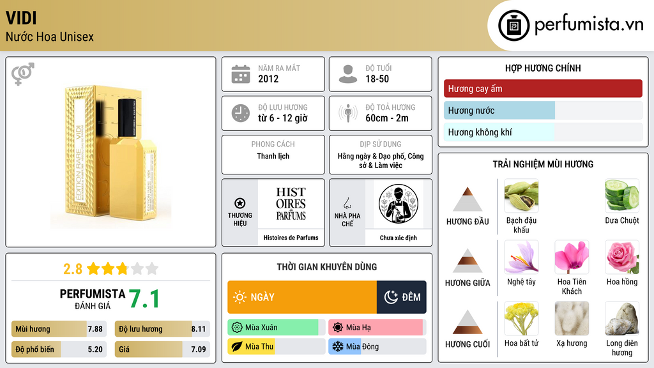
Task: Open the Hoa hồng note image
Action: click(622, 257)
